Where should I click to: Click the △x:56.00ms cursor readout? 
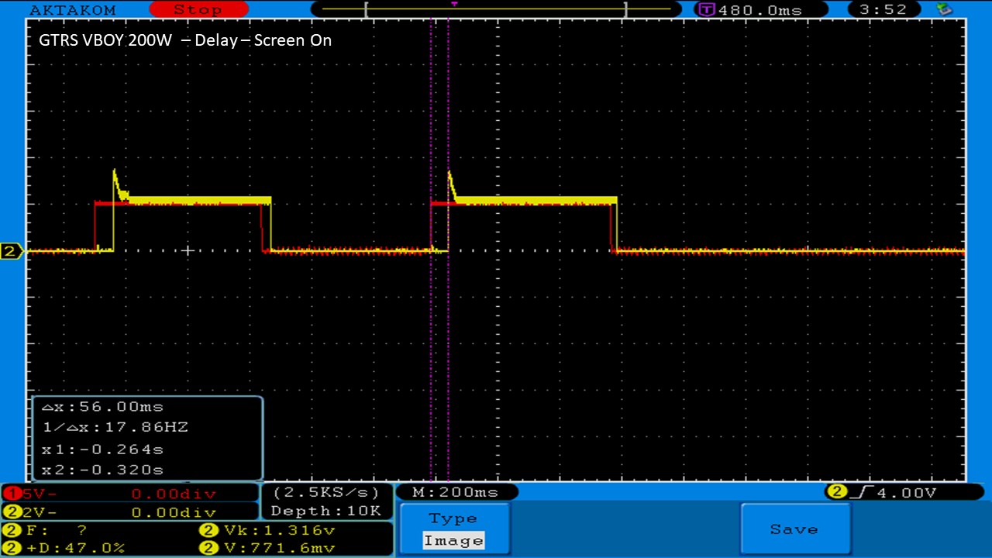(x=102, y=407)
